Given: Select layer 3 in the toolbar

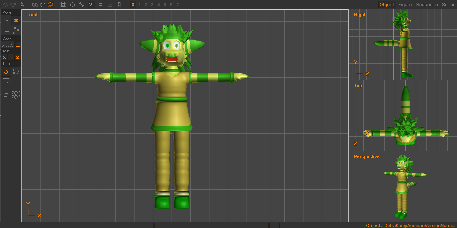Looking at the screenshot, I should (x=152, y=5).
